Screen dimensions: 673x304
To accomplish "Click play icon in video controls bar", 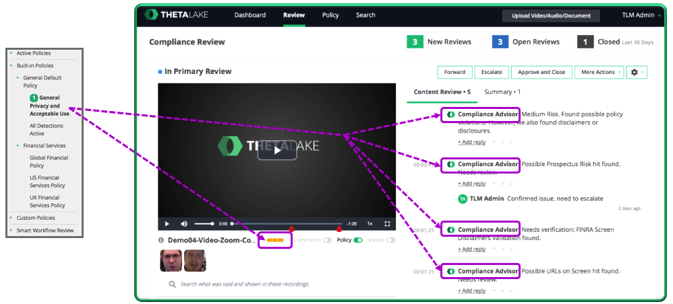I will (167, 223).
